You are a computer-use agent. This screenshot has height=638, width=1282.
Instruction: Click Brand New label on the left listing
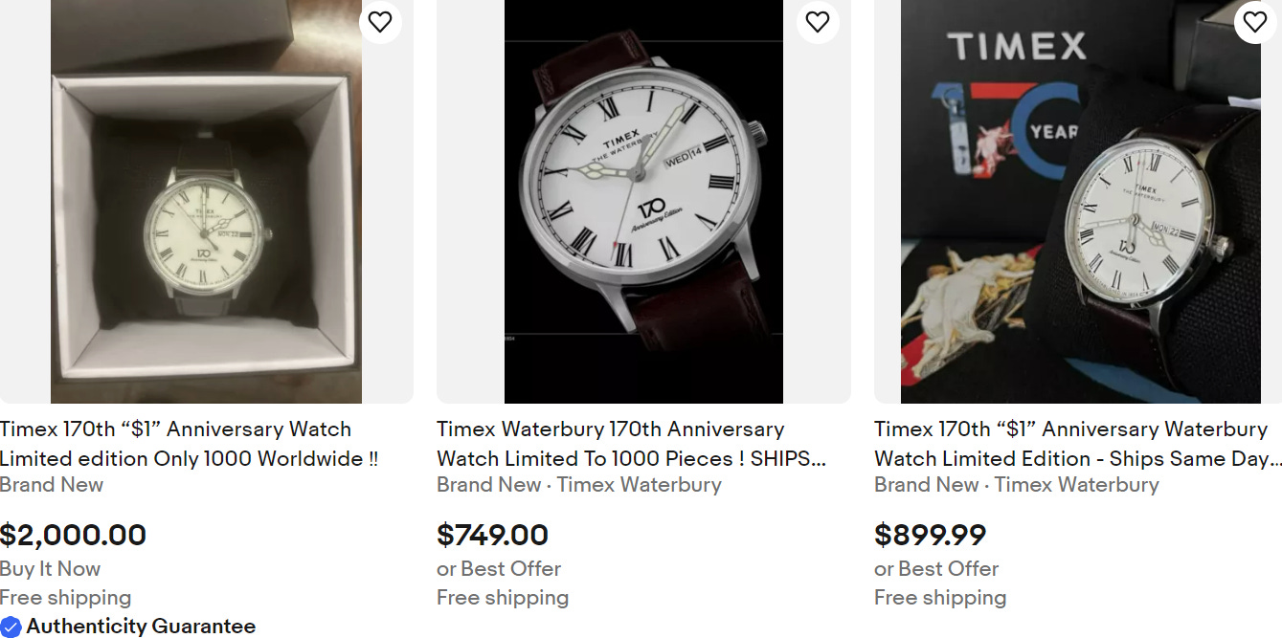click(x=52, y=485)
